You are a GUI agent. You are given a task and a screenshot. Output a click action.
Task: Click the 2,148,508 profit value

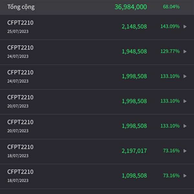pos(134,27)
